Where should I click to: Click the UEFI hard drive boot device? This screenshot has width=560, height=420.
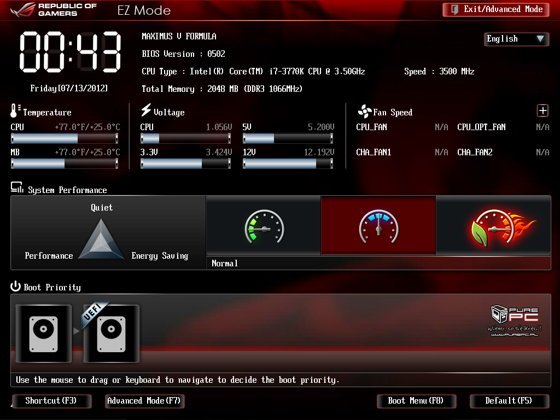[111, 334]
